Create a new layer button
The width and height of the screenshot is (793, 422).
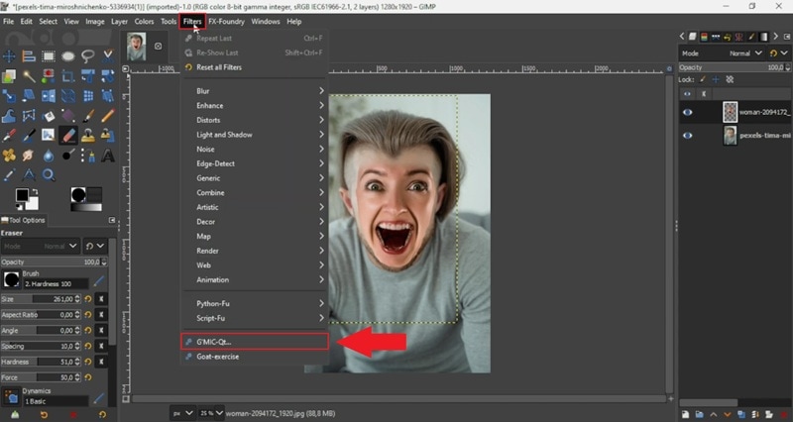(x=685, y=414)
